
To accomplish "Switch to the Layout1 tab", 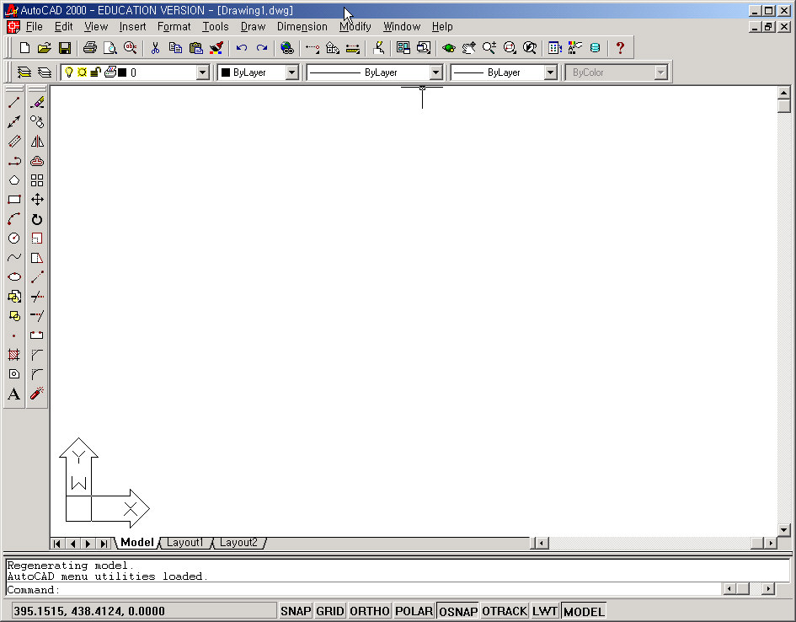I will 184,543.
